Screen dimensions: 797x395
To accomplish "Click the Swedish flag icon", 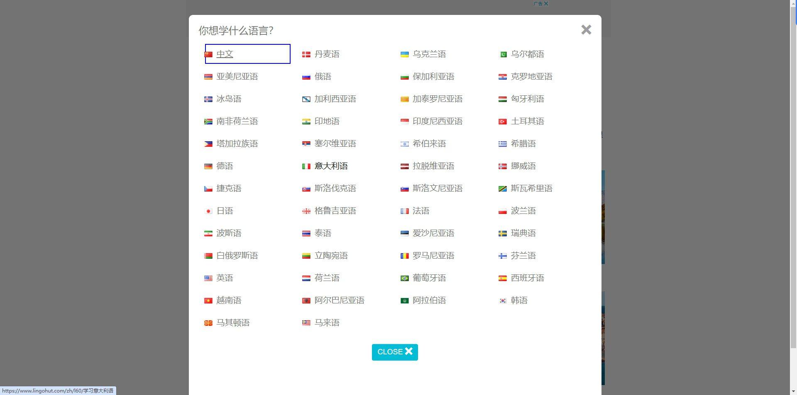I will click(502, 234).
